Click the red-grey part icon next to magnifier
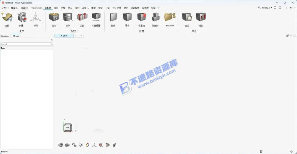This screenshot has width=297, height=154. [108, 145]
